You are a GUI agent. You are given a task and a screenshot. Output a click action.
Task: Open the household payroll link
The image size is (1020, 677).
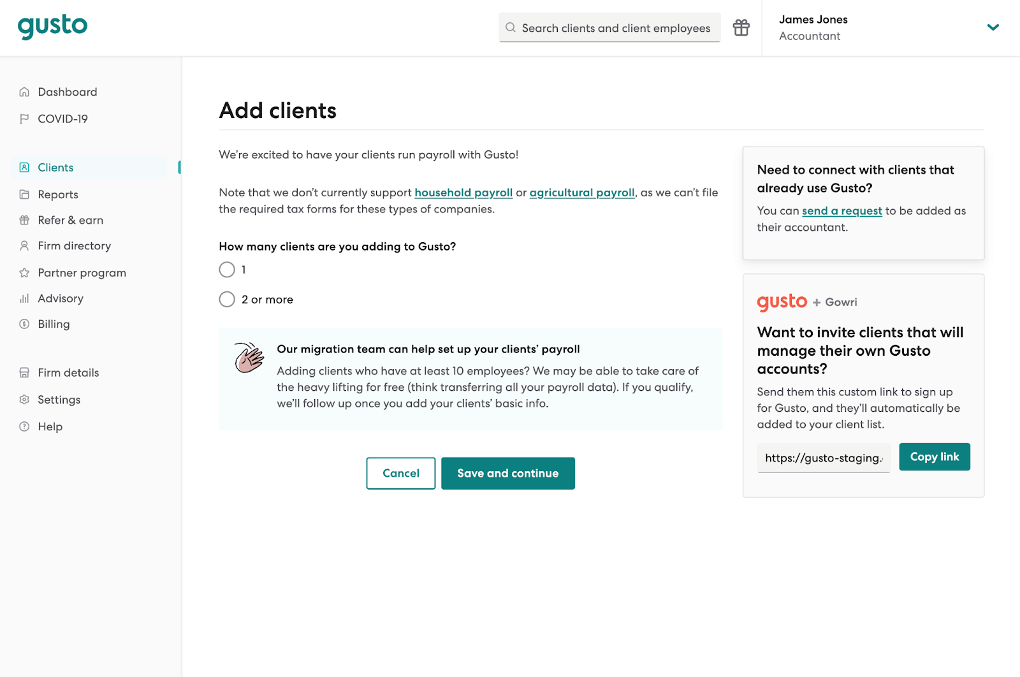[x=463, y=193]
